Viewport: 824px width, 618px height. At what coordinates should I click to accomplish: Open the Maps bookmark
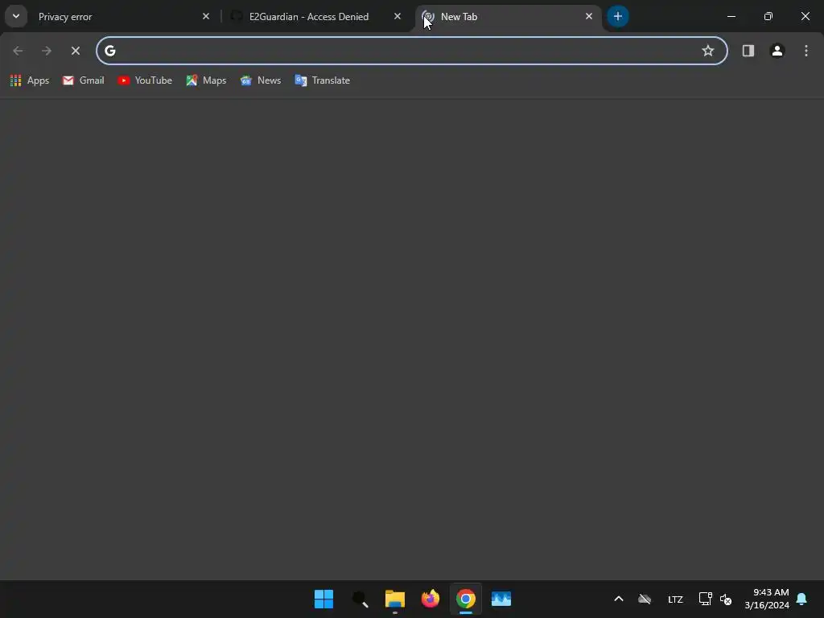pyautogui.click(x=206, y=80)
